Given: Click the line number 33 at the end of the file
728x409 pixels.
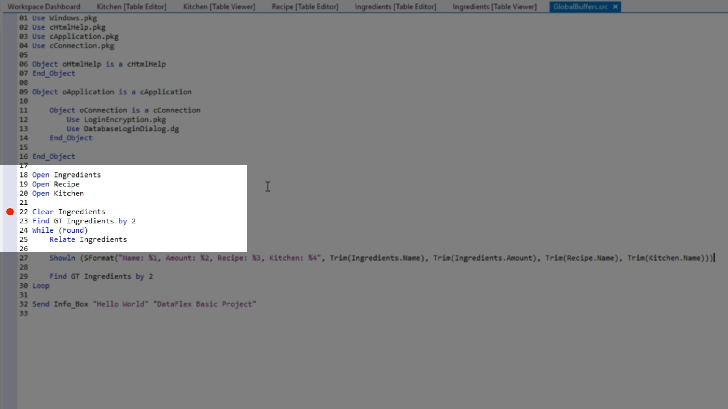Looking at the screenshot, I should pos(24,313).
